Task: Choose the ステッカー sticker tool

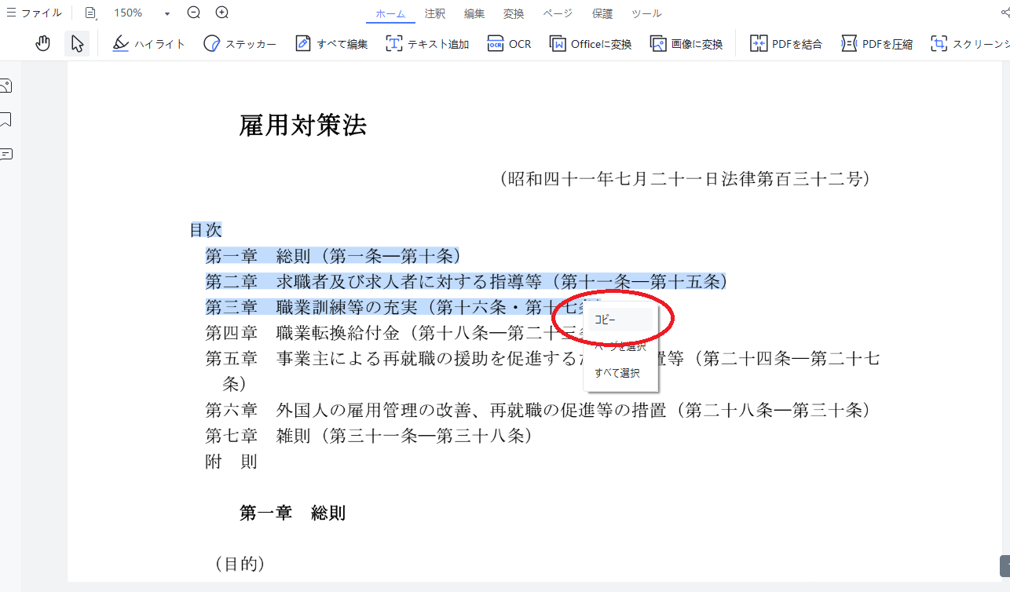Action: [x=240, y=44]
